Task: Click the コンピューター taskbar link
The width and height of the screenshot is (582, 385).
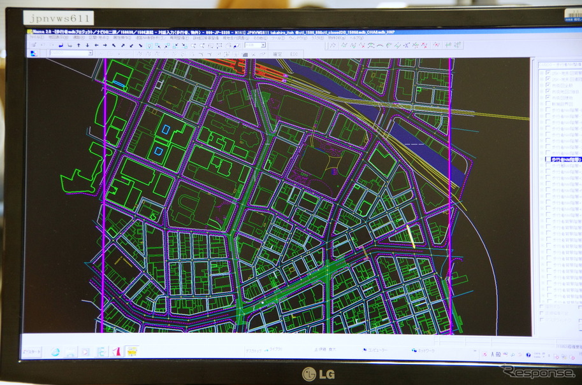Action: (375, 350)
